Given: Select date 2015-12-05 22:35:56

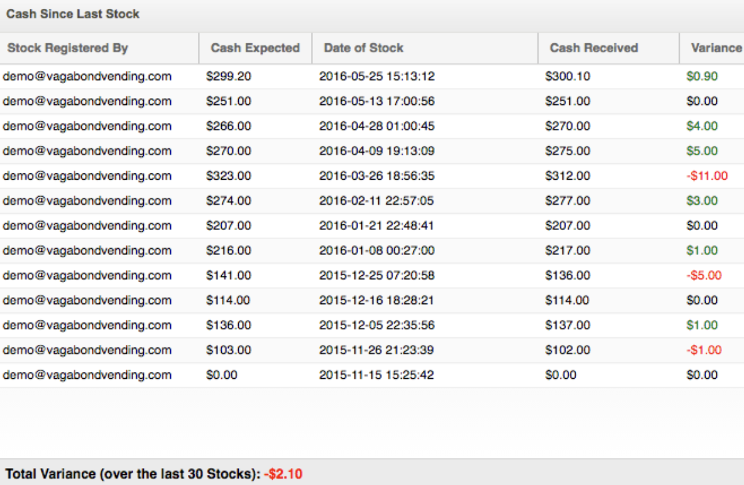Looking at the screenshot, I should pos(377,325).
